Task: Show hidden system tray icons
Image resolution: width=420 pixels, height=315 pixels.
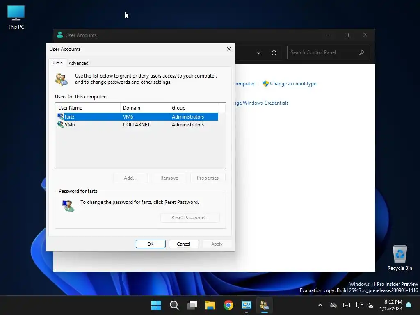Action: click(x=320, y=305)
